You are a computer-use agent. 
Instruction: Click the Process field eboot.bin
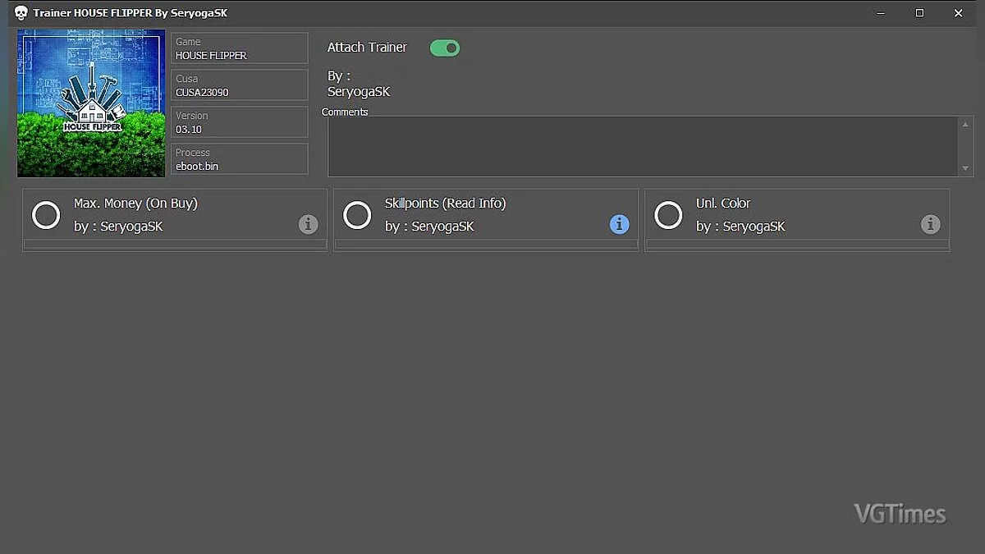(x=239, y=159)
